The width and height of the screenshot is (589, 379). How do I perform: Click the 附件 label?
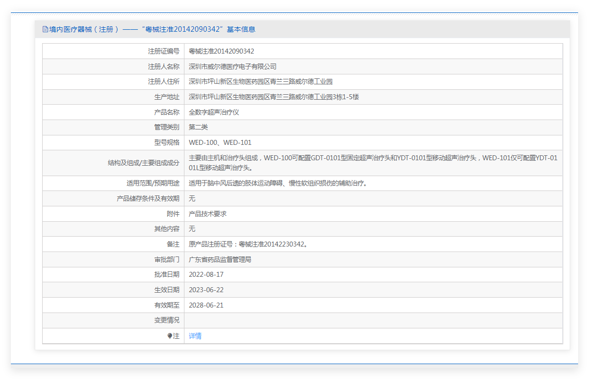[173, 214]
